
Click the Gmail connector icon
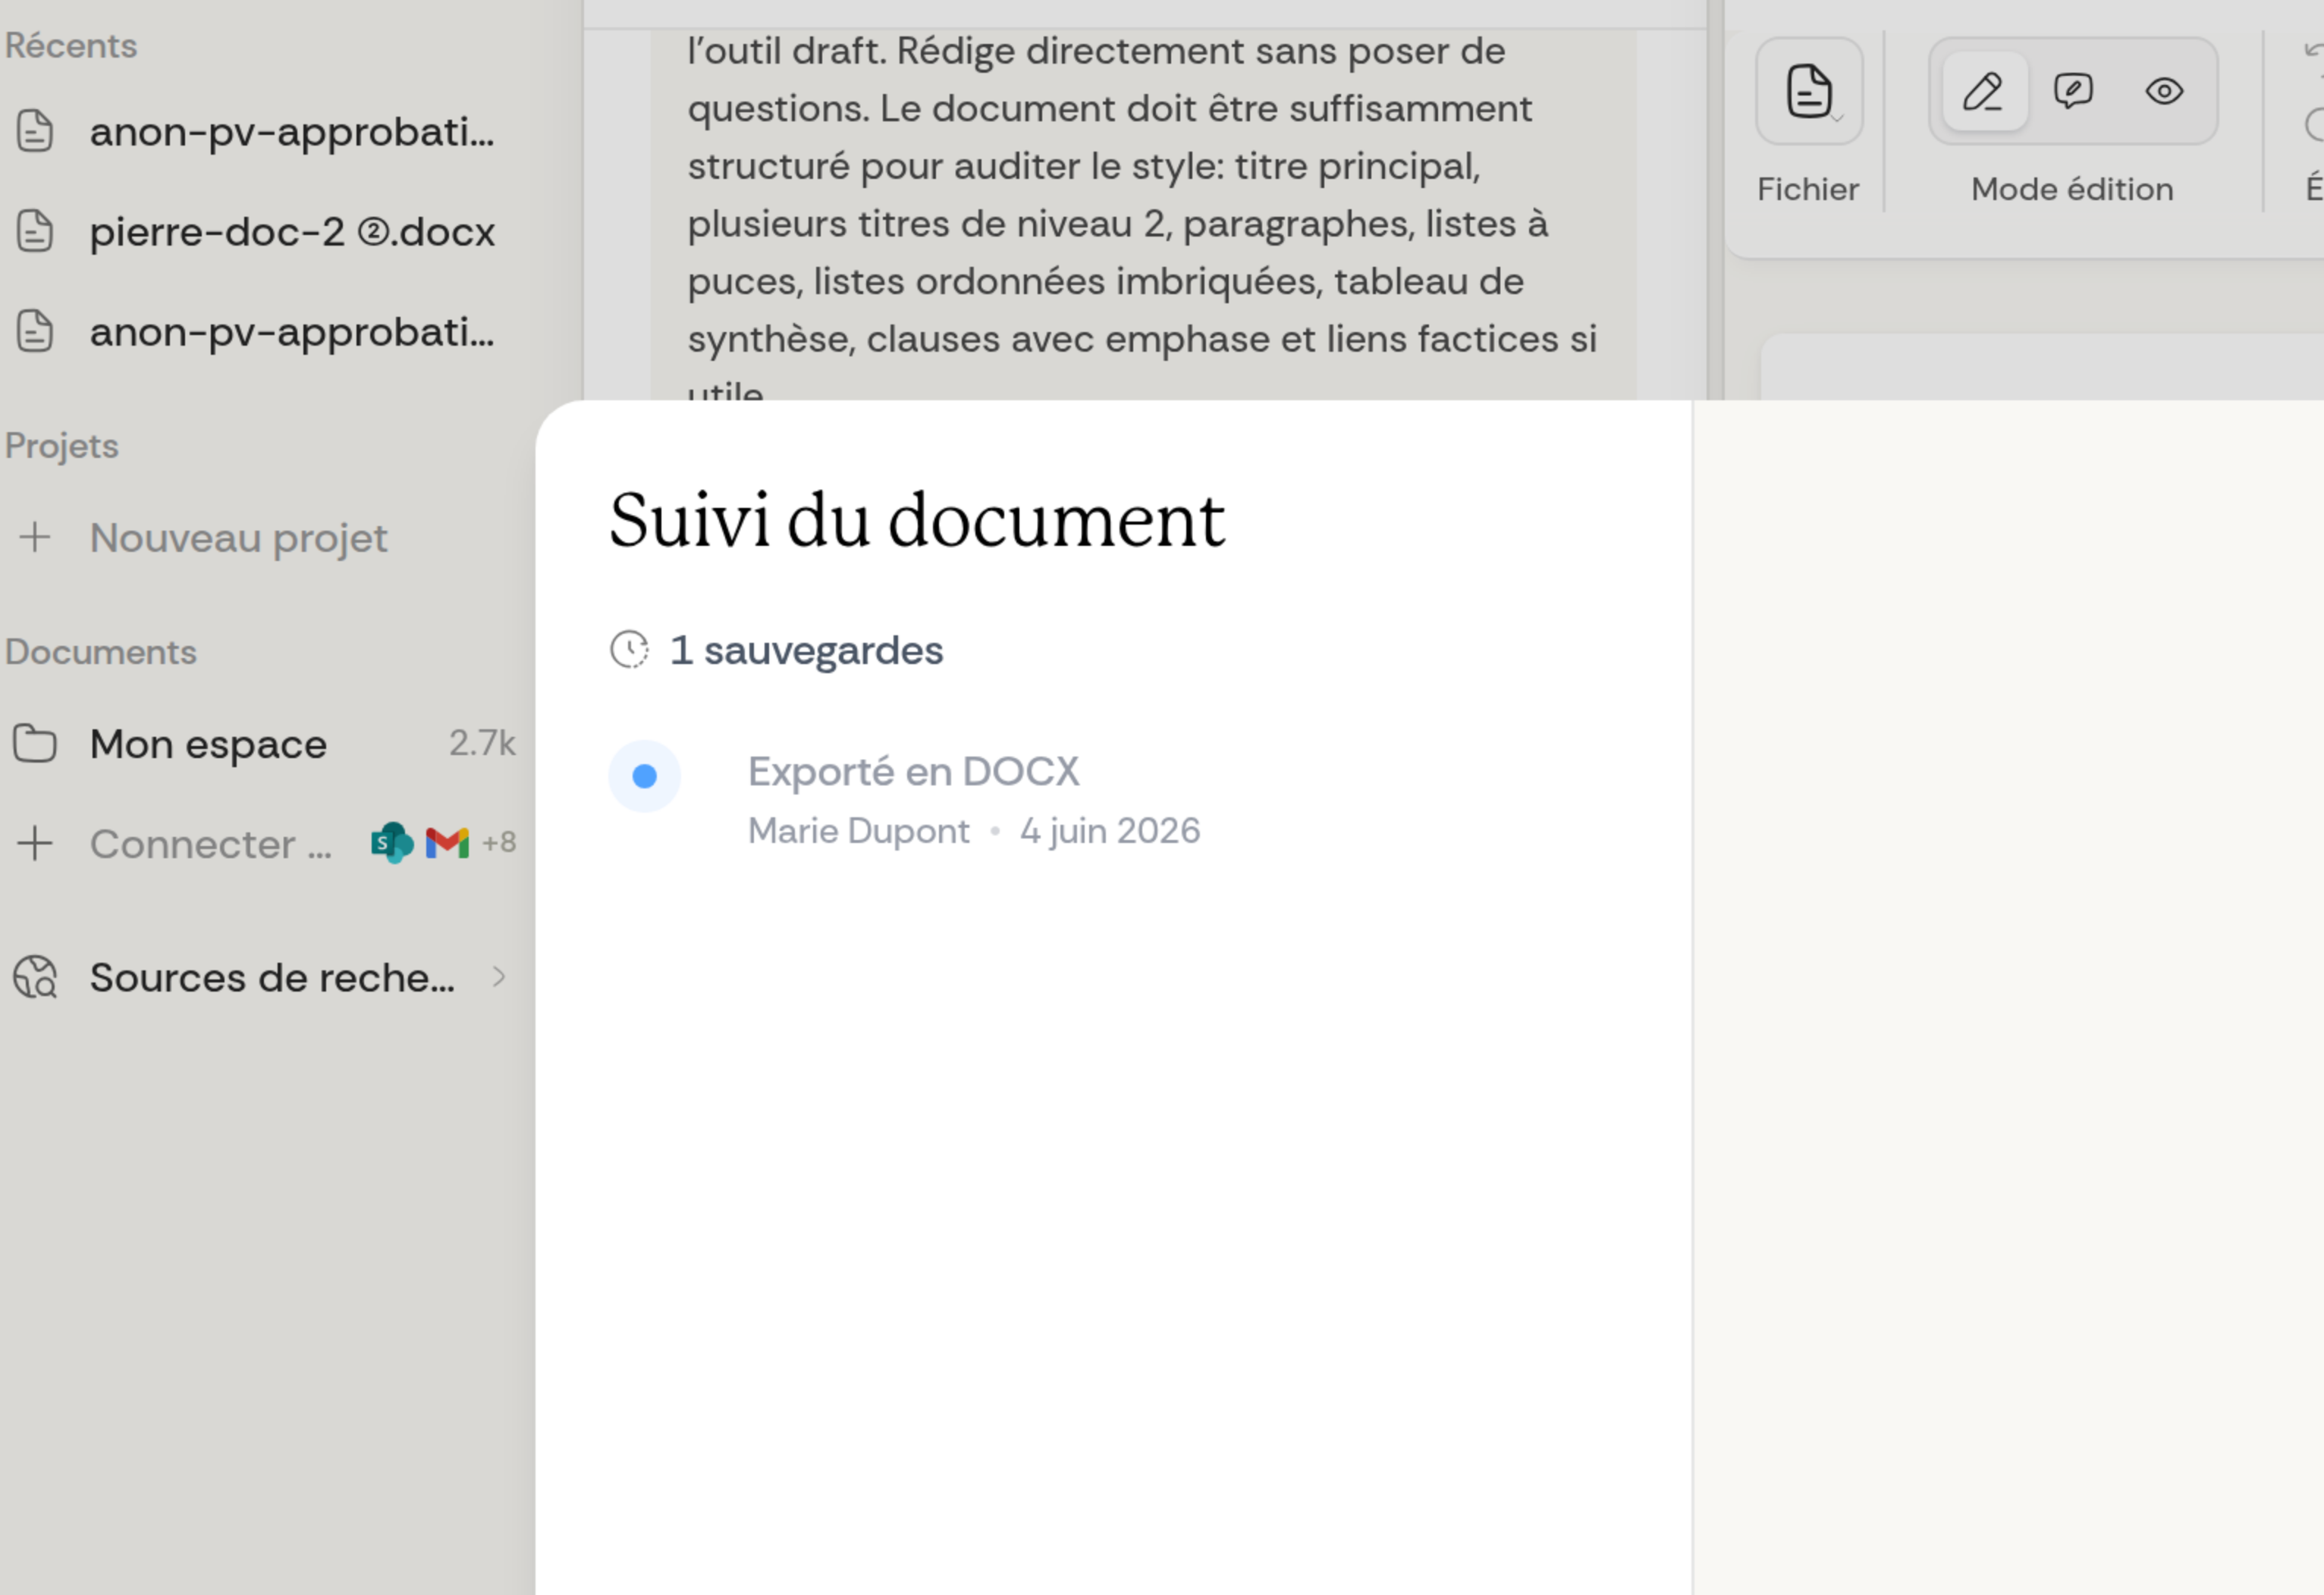click(x=447, y=844)
